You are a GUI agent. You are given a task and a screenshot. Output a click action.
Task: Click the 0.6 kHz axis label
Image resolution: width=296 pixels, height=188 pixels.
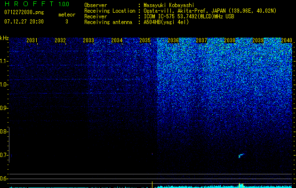(x=4, y=179)
